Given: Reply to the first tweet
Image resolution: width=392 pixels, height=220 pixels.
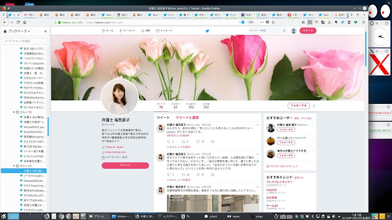Looking at the screenshot, I should [168, 141].
